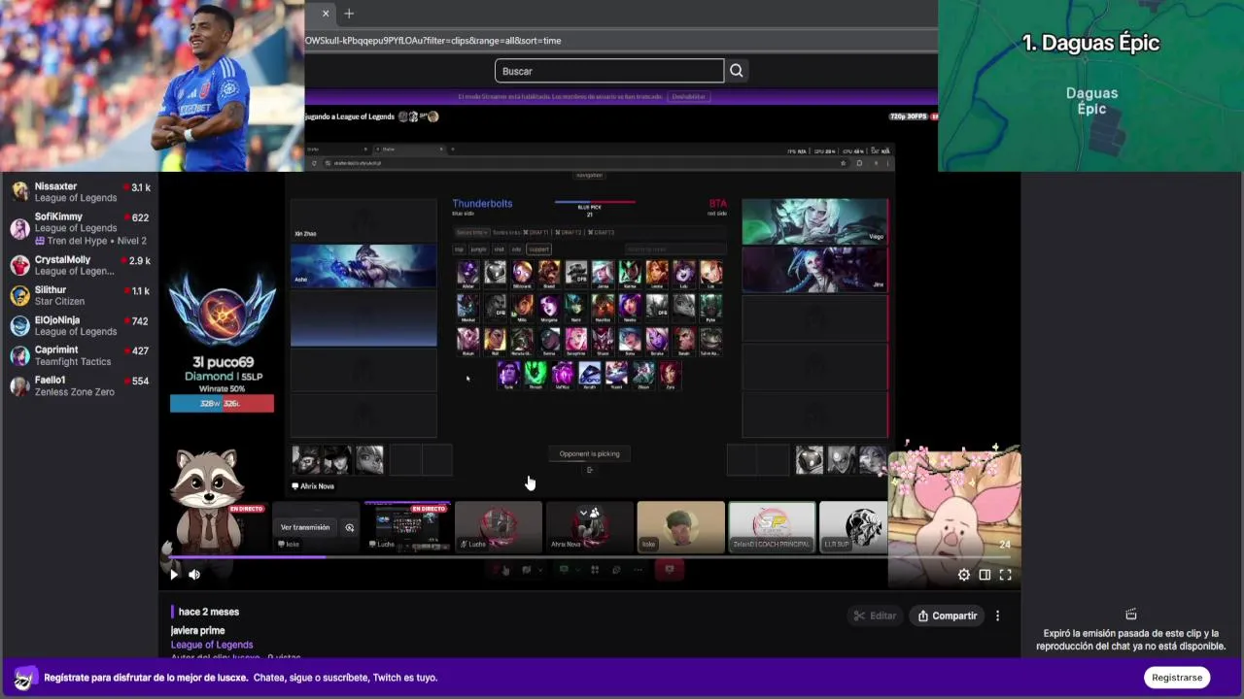Click the Editar clip button

(x=875, y=616)
